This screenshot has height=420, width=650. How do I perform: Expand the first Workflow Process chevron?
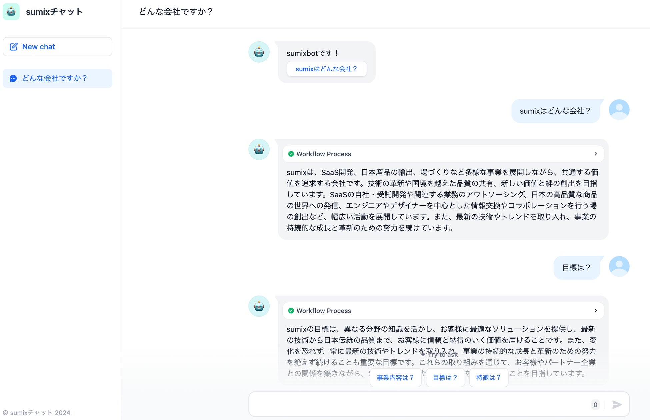point(595,154)
